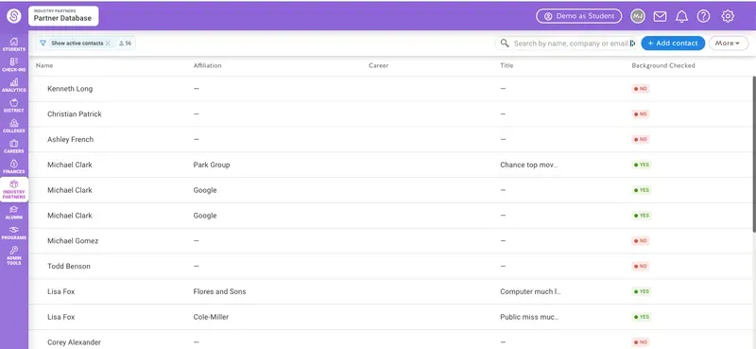Screen dimensions: 756x349
Task: Click the contact search field
Action: pyautogui.click(x=566, y=44)
